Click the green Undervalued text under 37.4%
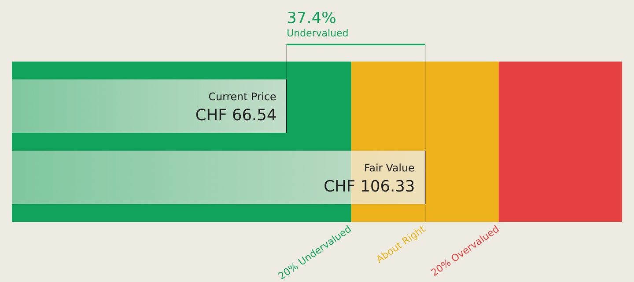This screenshot has width=634, height=282. tap(317, 33)
